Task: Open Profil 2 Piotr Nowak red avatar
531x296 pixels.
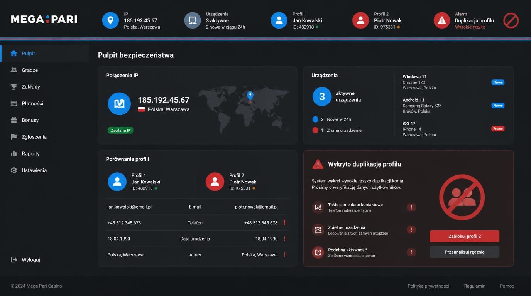Action: point(361,20)
